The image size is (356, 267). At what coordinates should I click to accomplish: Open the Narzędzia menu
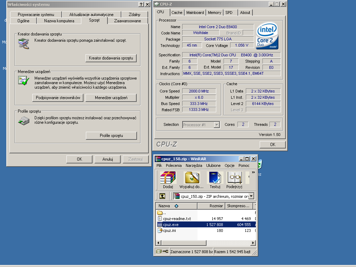(194, 165)
